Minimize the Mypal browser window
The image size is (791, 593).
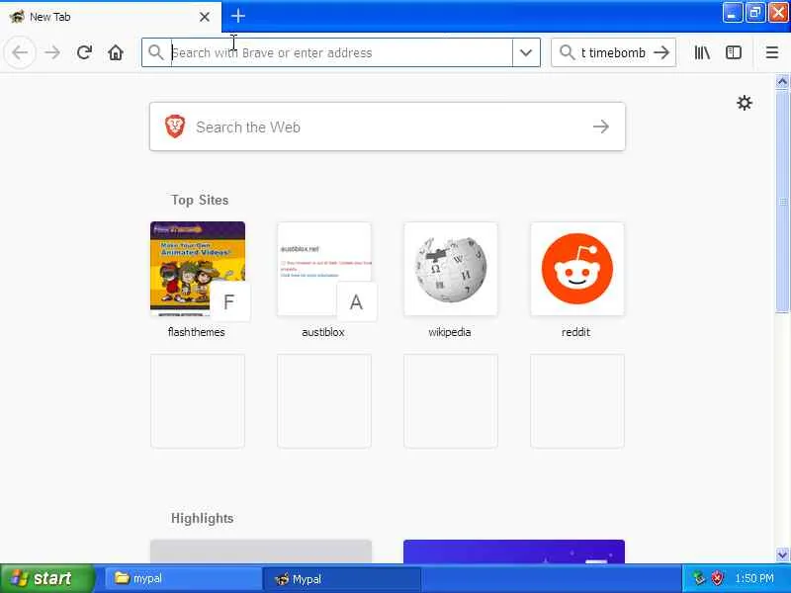(x=732, y=13)
